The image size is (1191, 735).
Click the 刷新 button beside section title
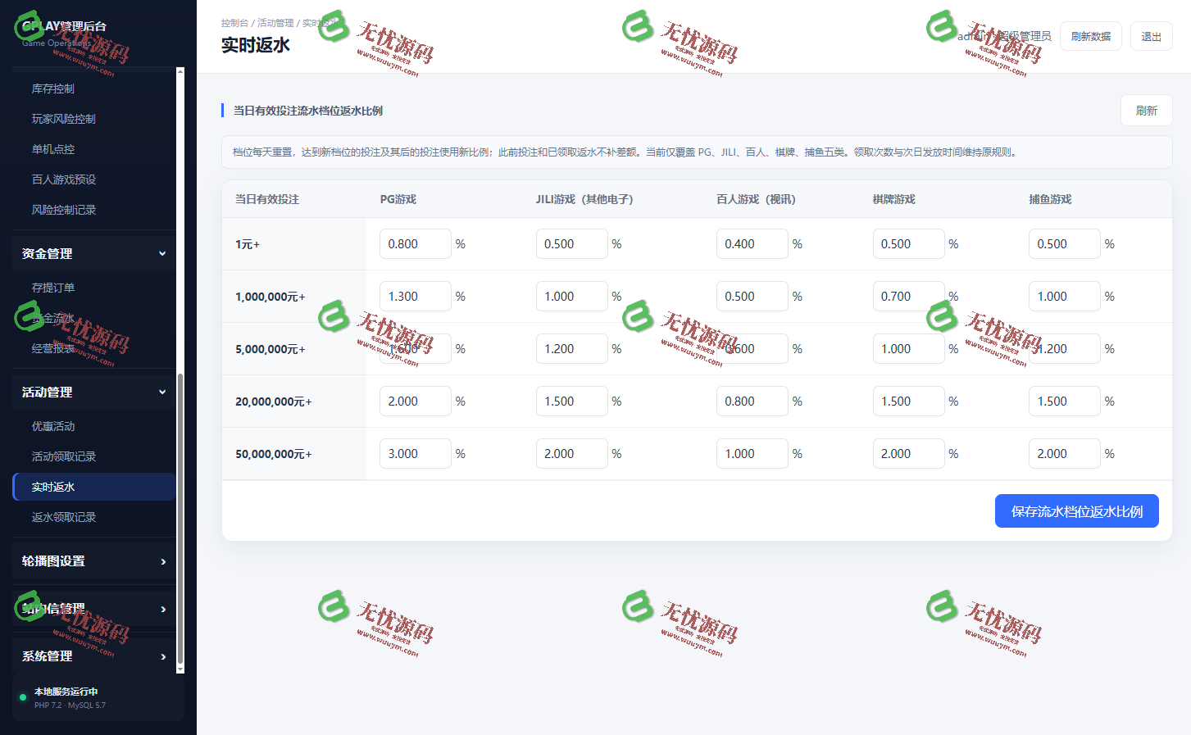[x=1147, y=111]
